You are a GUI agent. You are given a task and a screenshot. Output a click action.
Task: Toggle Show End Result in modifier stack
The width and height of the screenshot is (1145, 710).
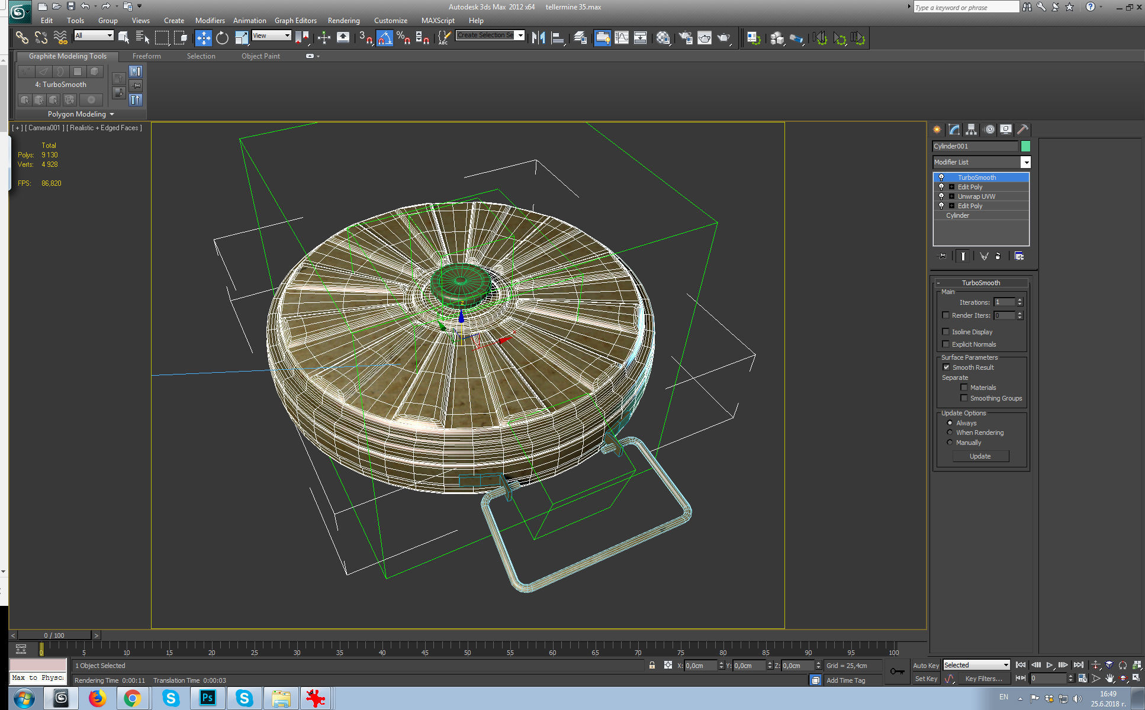tap(963, 256)
